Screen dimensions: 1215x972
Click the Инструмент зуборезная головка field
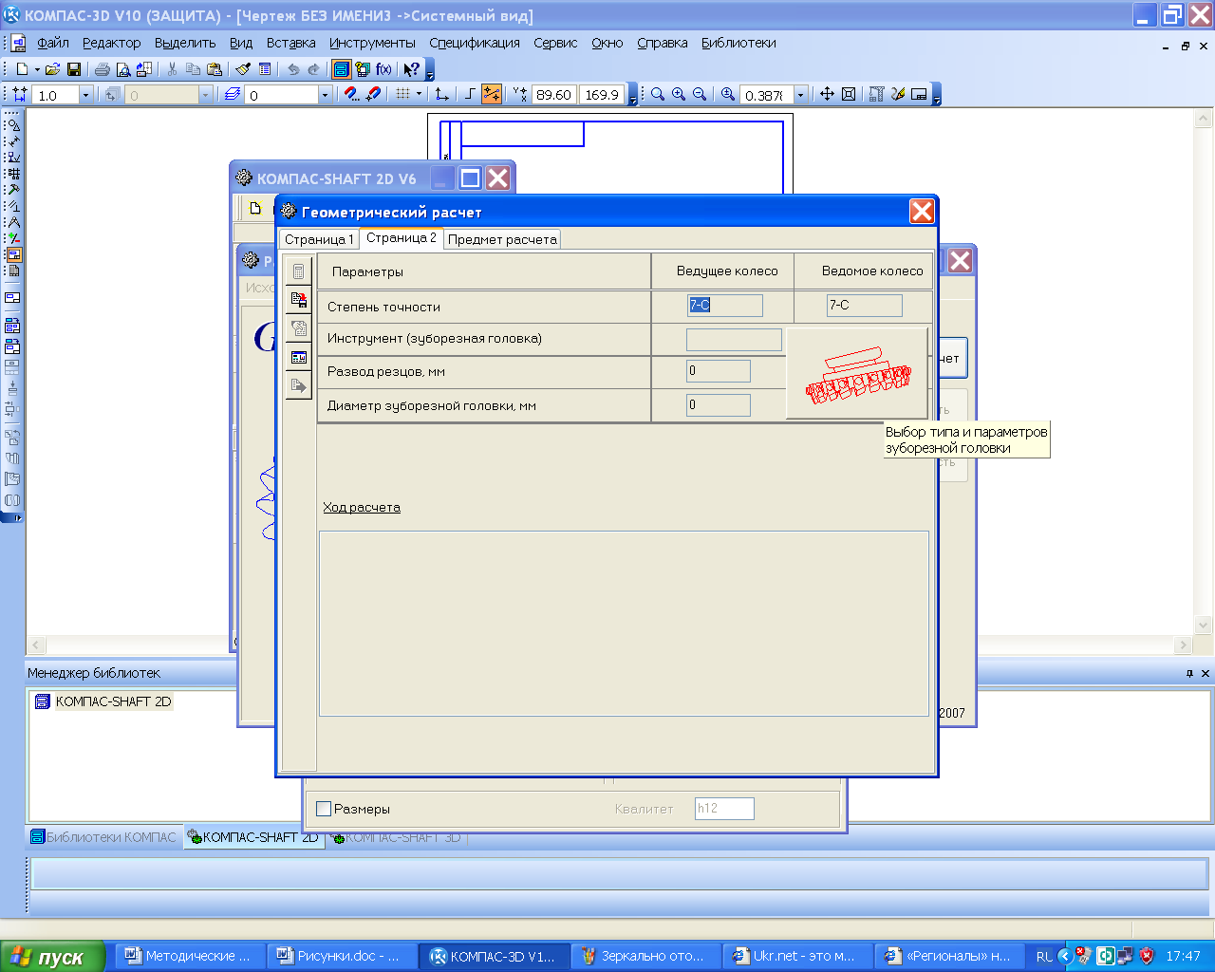[x=734, y=339]
